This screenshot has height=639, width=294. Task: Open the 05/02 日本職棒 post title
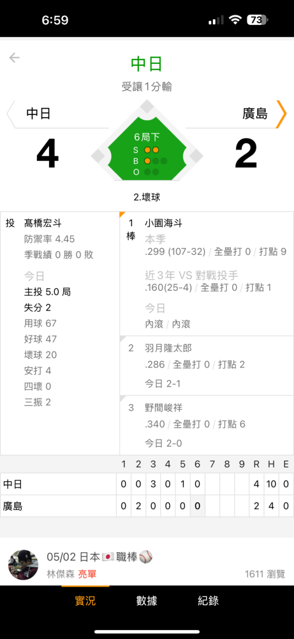pos(99,557)
